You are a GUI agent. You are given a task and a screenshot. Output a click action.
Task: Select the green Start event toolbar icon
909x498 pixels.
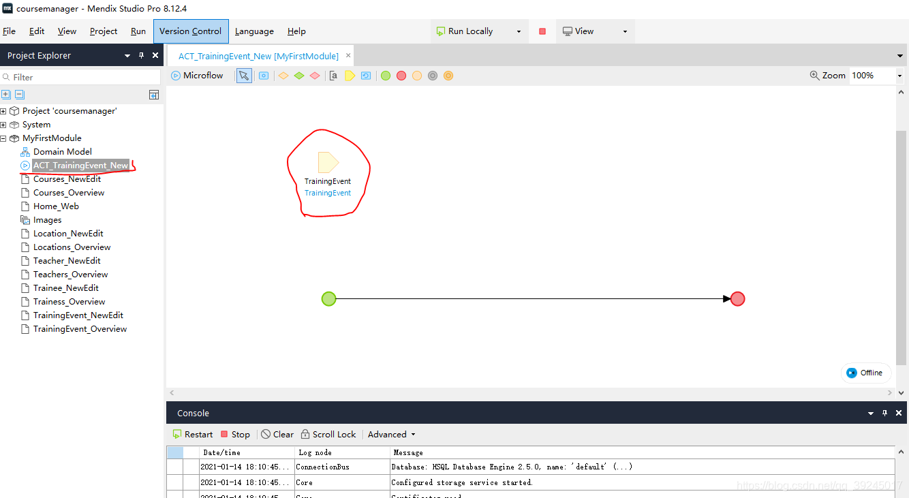click(386, 76)
